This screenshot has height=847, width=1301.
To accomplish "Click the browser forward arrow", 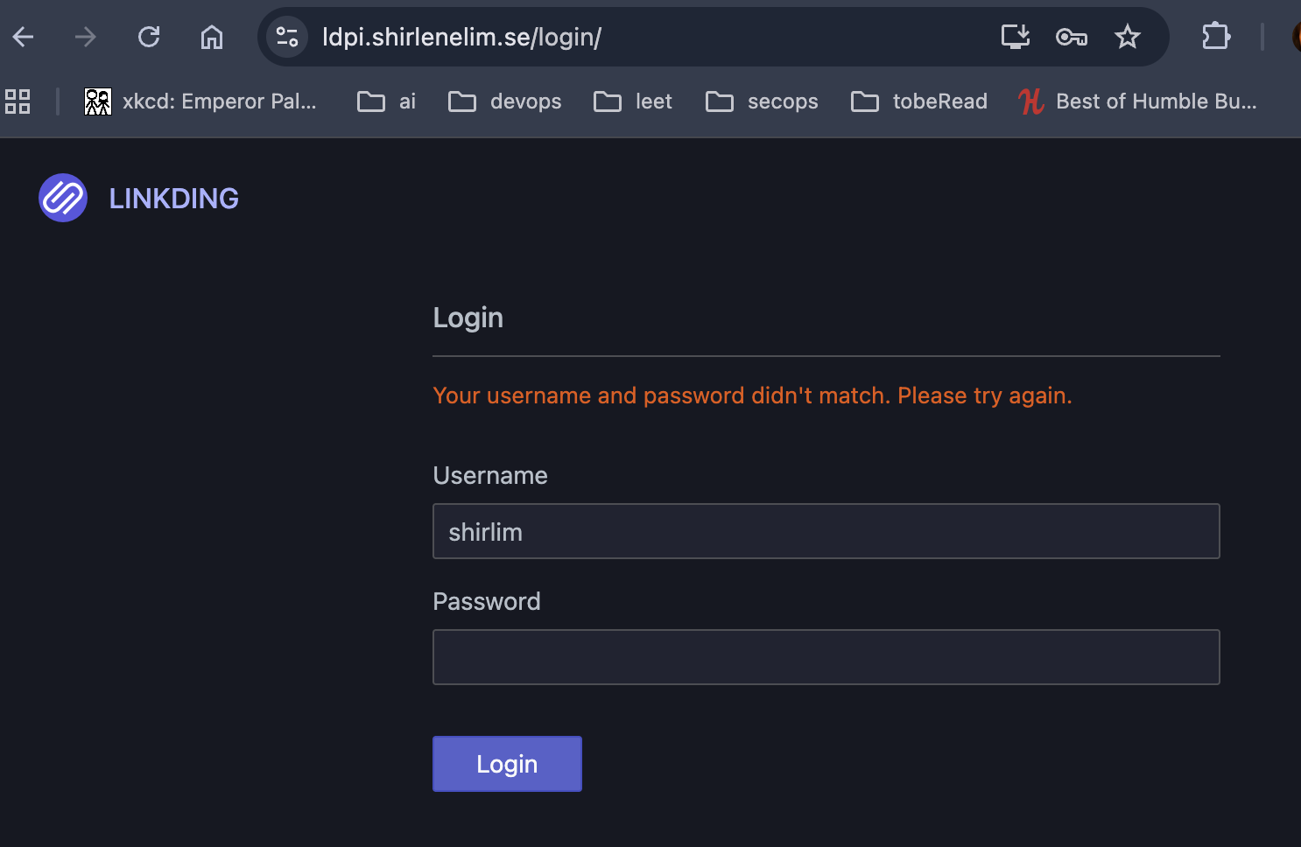I will (x=86, y=37).
